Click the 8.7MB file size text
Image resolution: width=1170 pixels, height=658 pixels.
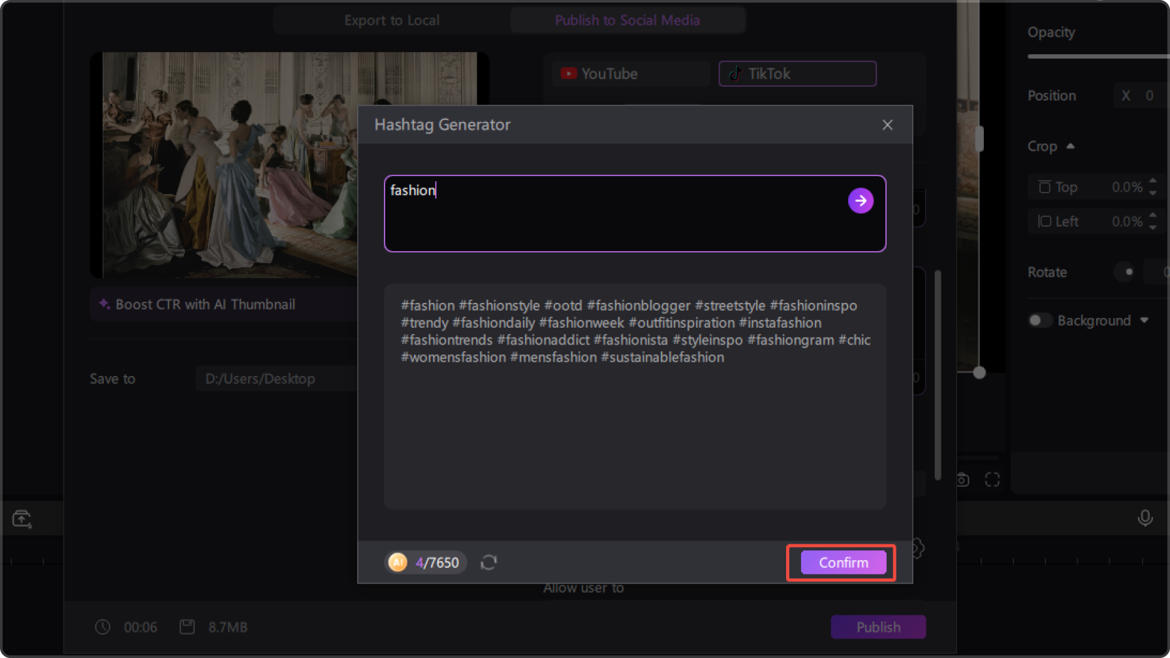pos(228,627)
